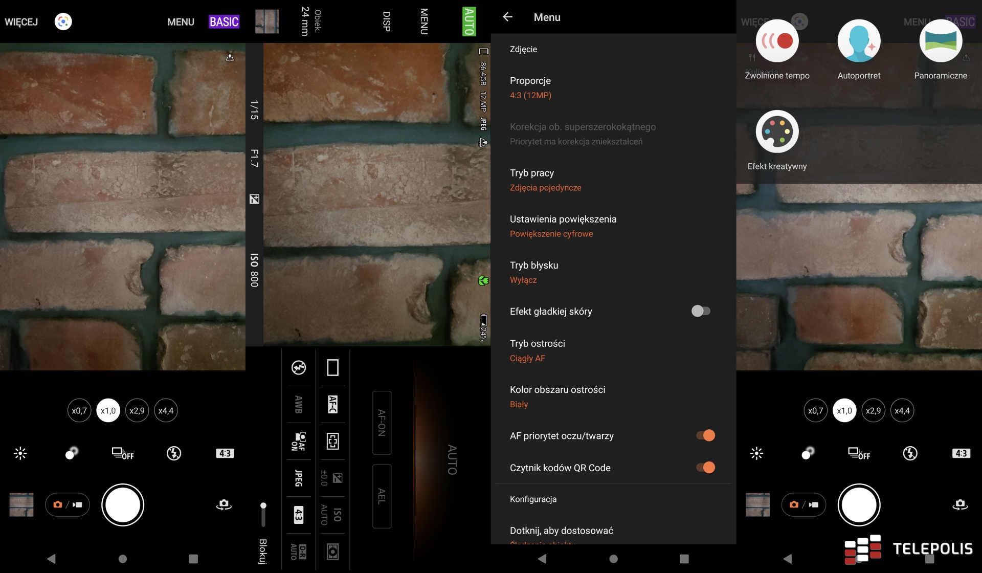Open Proporcje 4:3 (12MP) setting

[x=530, y=87]
